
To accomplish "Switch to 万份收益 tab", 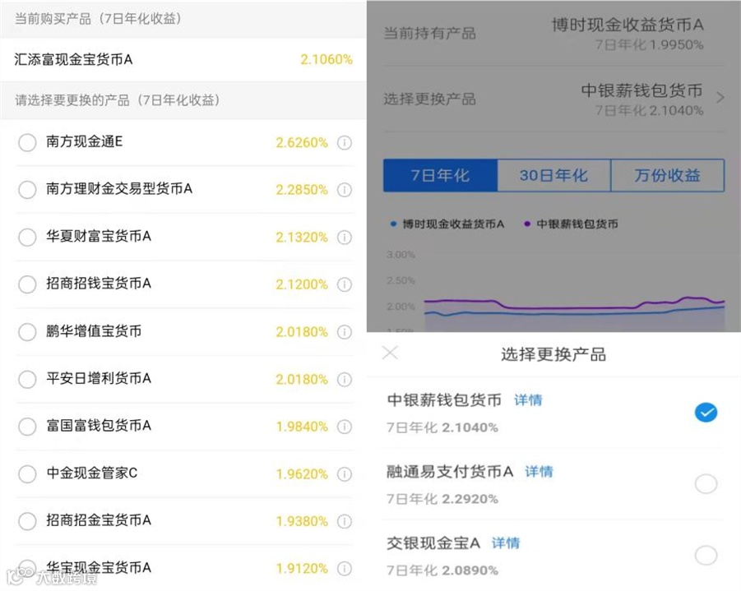I will [x=667, y=175].
